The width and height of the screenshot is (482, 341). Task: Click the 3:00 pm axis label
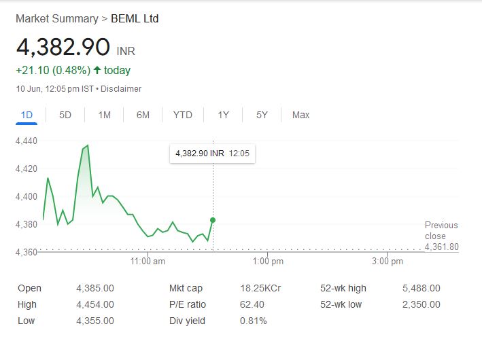388,261
